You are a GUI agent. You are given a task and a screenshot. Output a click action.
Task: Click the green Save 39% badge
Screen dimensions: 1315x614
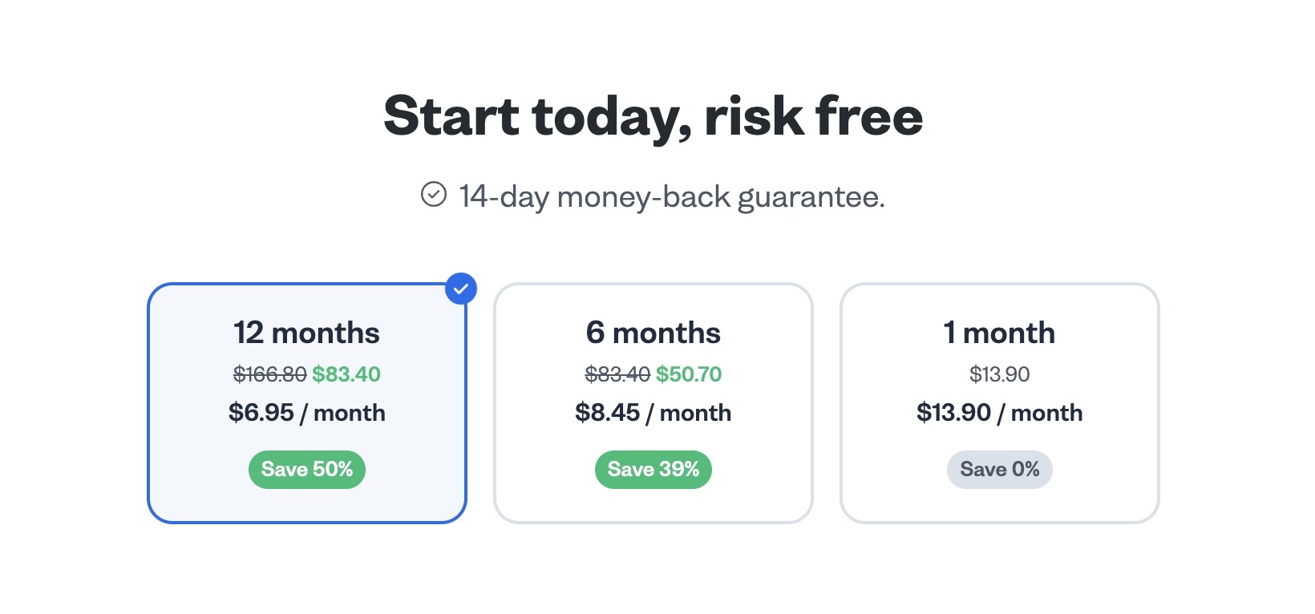pos(653,470)
